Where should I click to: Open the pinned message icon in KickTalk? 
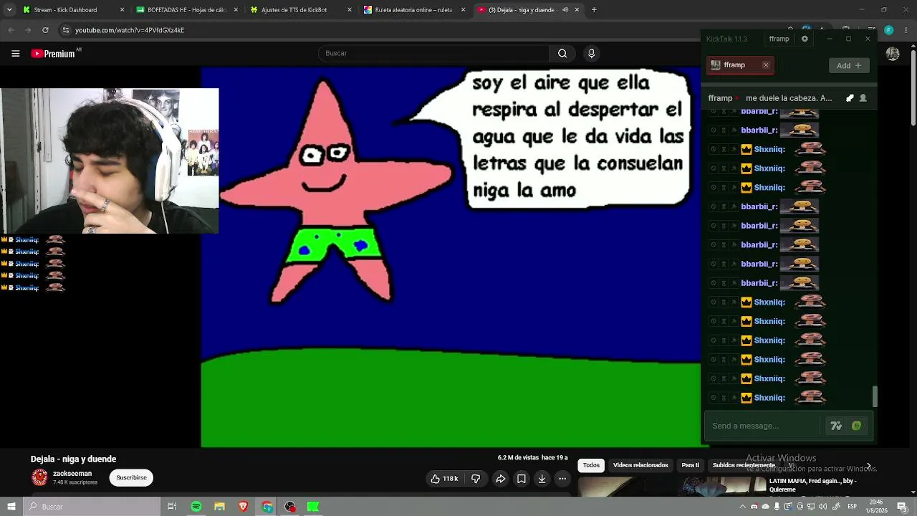(x=850, y=98)
